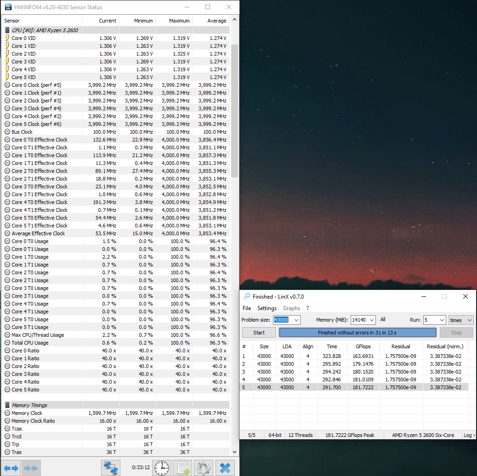Screen dimensions: 477x476
Task: Click the Maximum column header
Action: pyautogui.click(x=174, y=21)
